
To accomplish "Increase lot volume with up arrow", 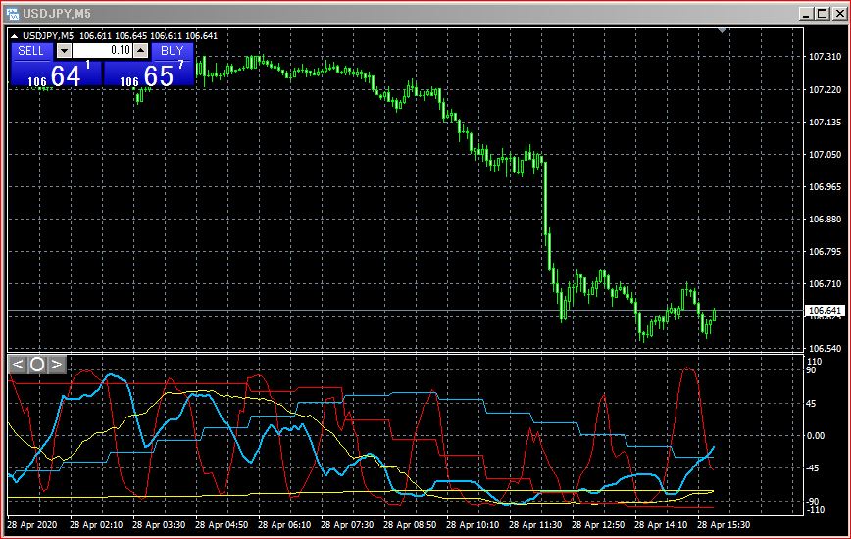I will [140, 51].
